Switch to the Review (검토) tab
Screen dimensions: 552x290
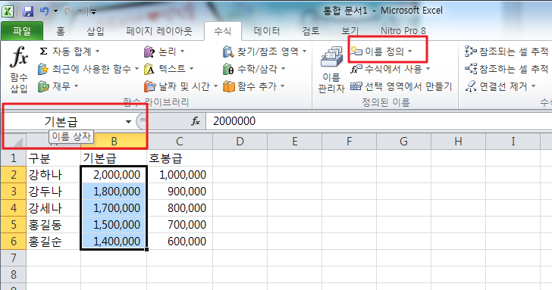pos(311,31)
